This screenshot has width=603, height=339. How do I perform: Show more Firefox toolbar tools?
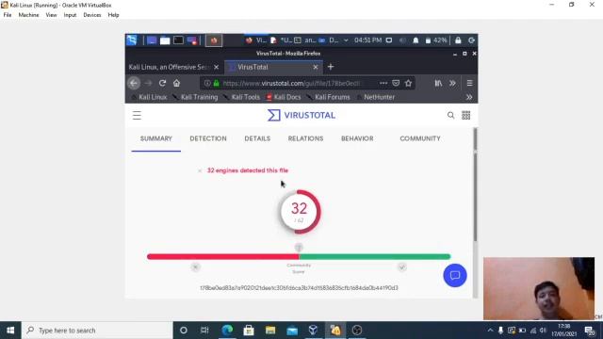[452, 83]
